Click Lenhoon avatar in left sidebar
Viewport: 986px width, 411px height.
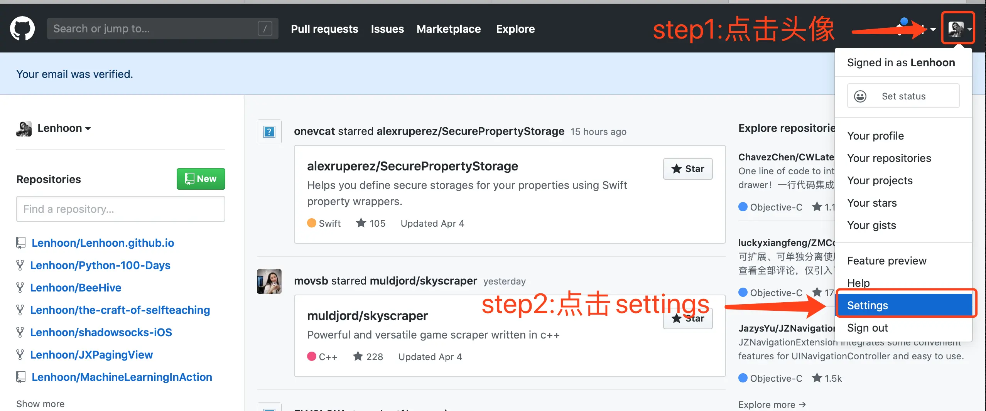point(24,128)
